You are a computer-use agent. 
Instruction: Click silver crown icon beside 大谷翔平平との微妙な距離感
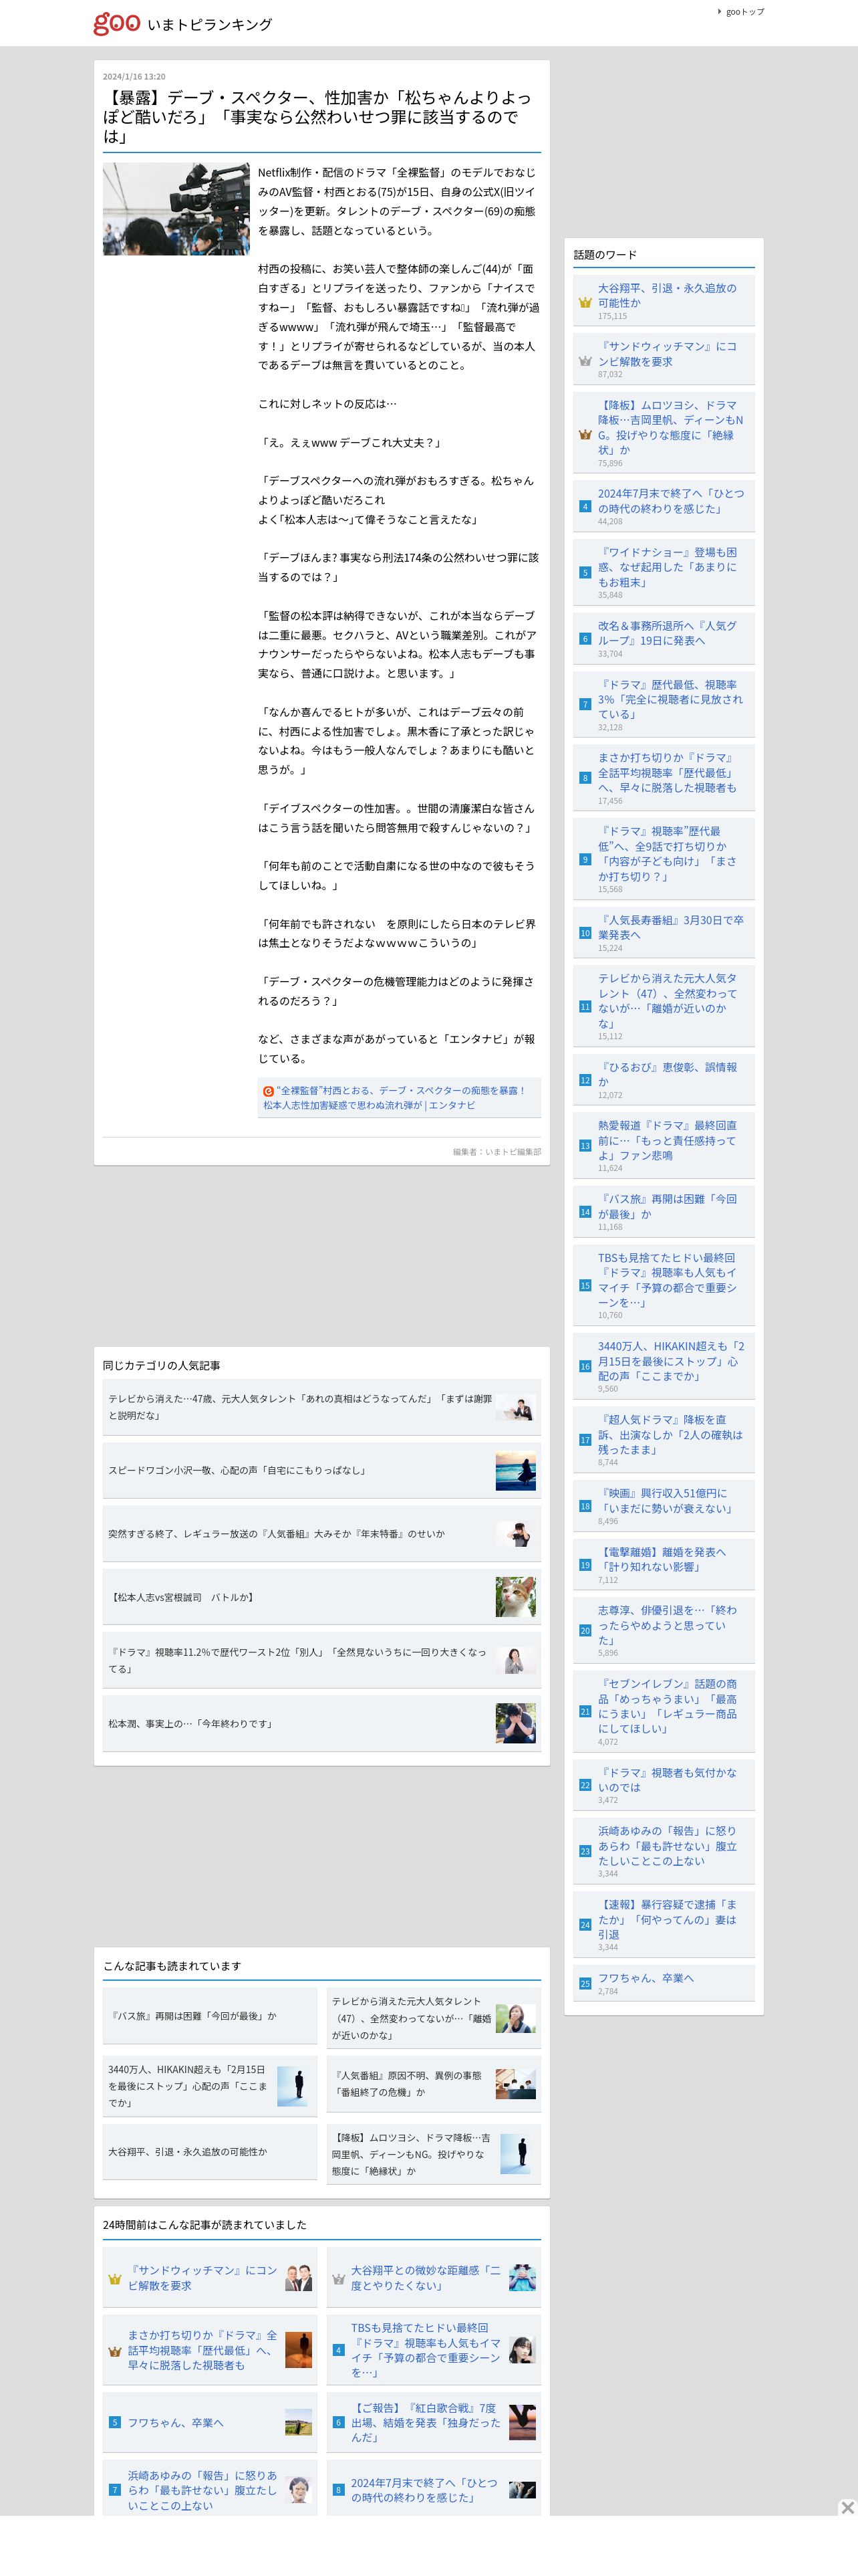339,2279
